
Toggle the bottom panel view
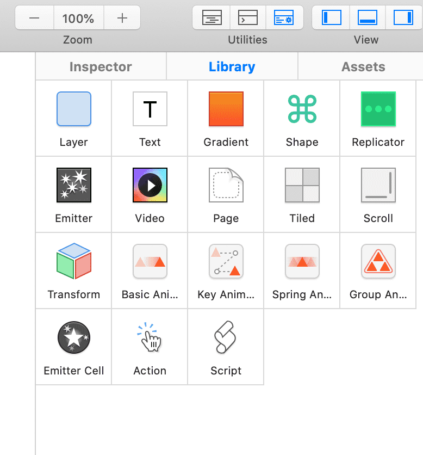click(x=368, y=18)
